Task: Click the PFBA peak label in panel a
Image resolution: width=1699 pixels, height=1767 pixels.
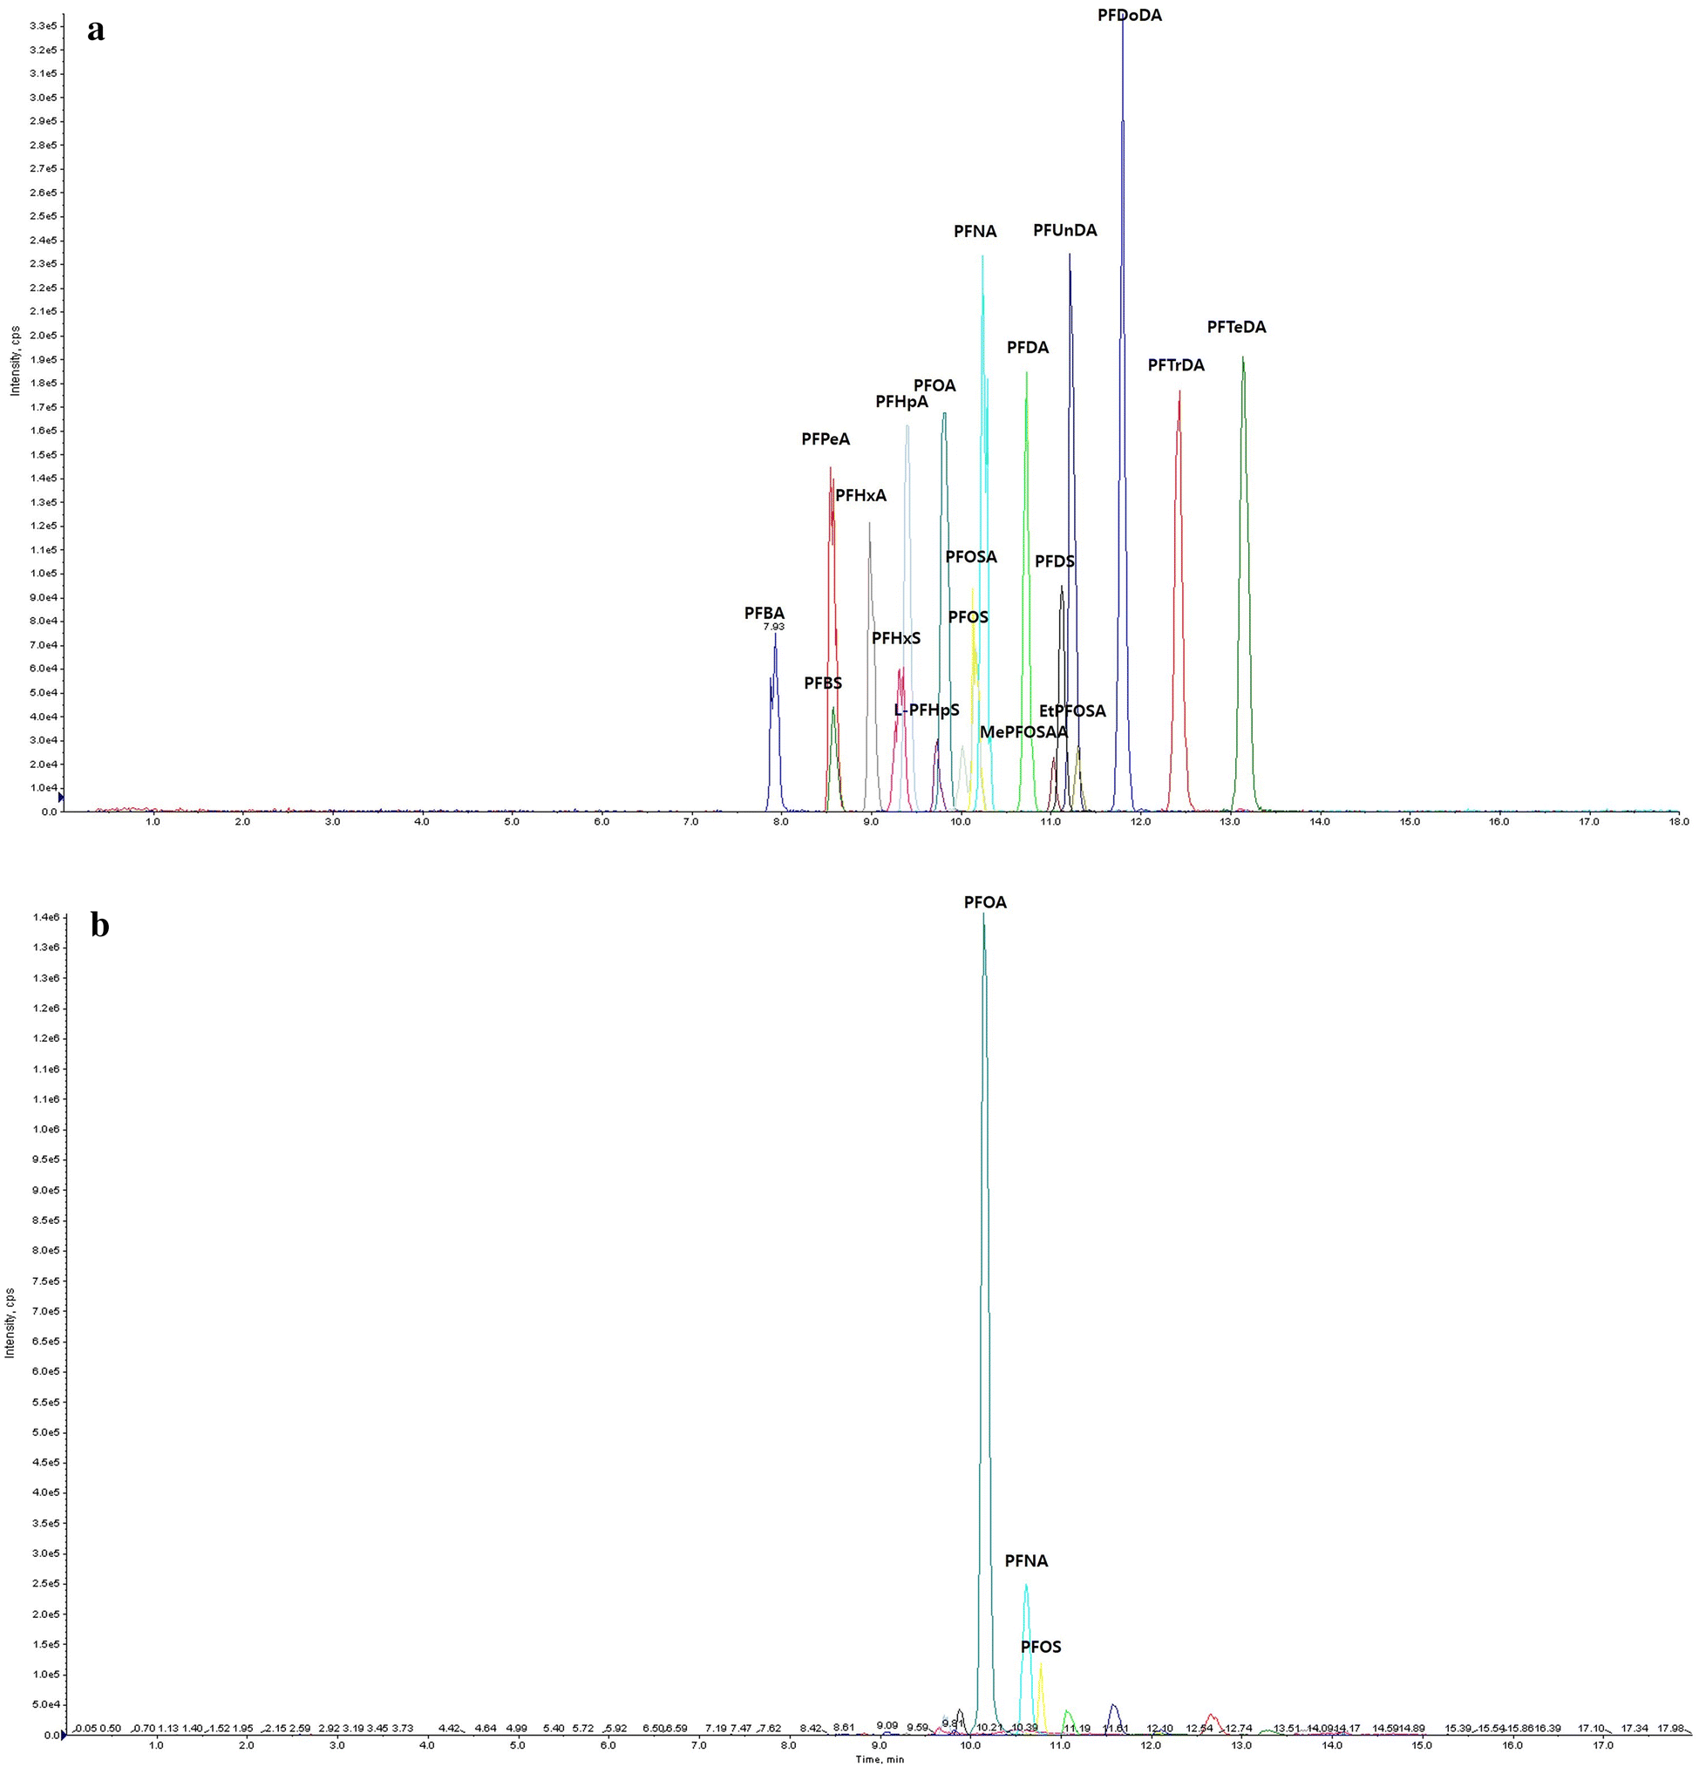Action: click(x=764, y=614)
